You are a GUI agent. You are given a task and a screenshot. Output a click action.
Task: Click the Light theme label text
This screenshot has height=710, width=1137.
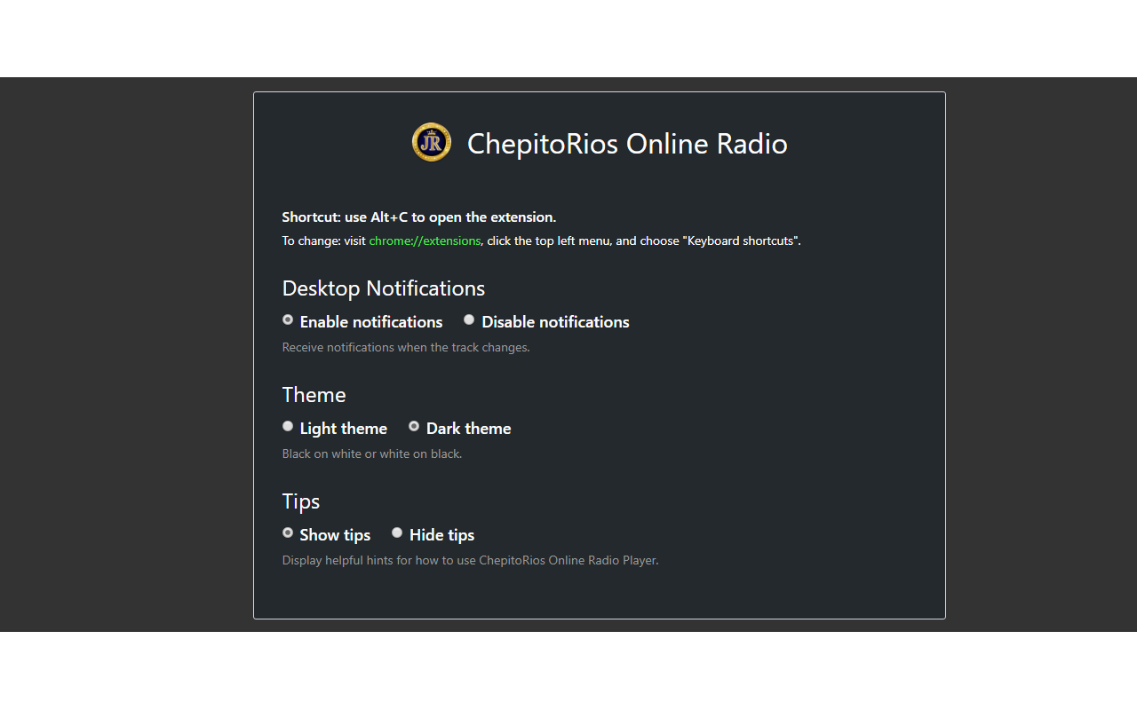[x=343, y=428]
